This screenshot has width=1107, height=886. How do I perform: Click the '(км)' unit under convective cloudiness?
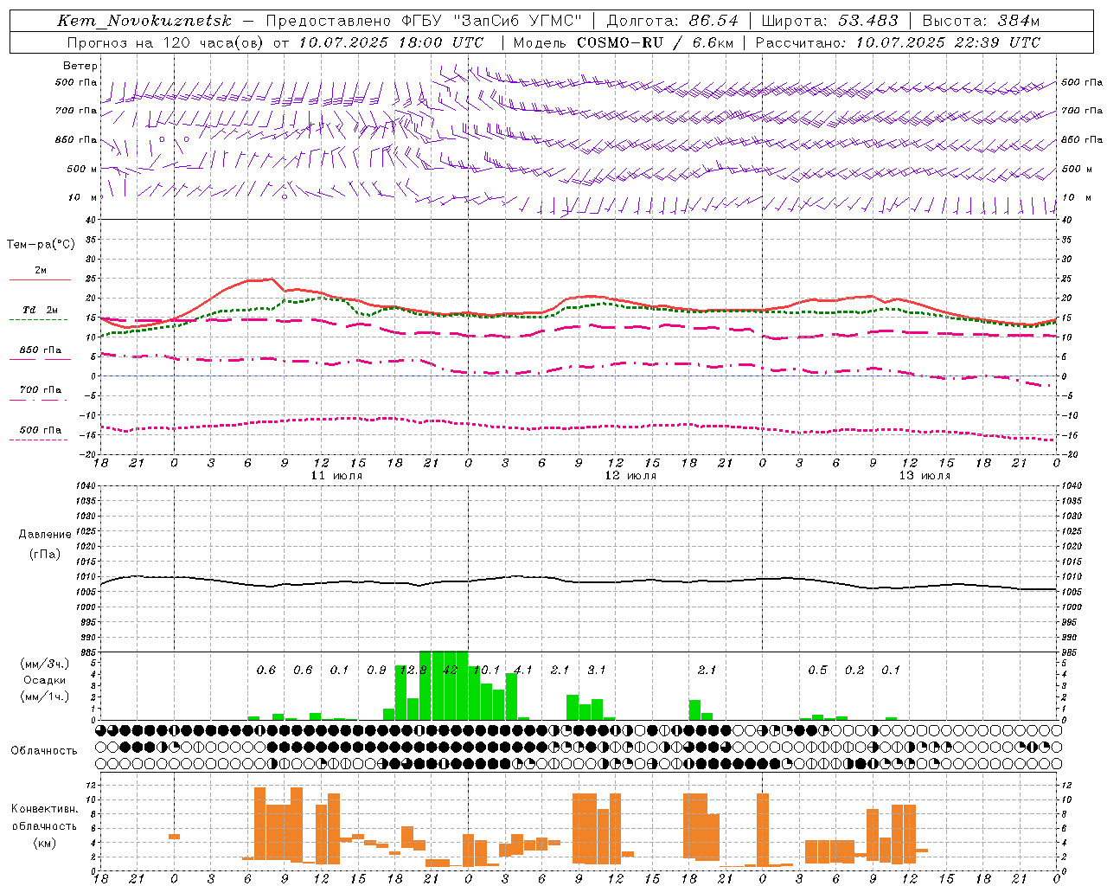pyautogui.click(x=44, y=843)
